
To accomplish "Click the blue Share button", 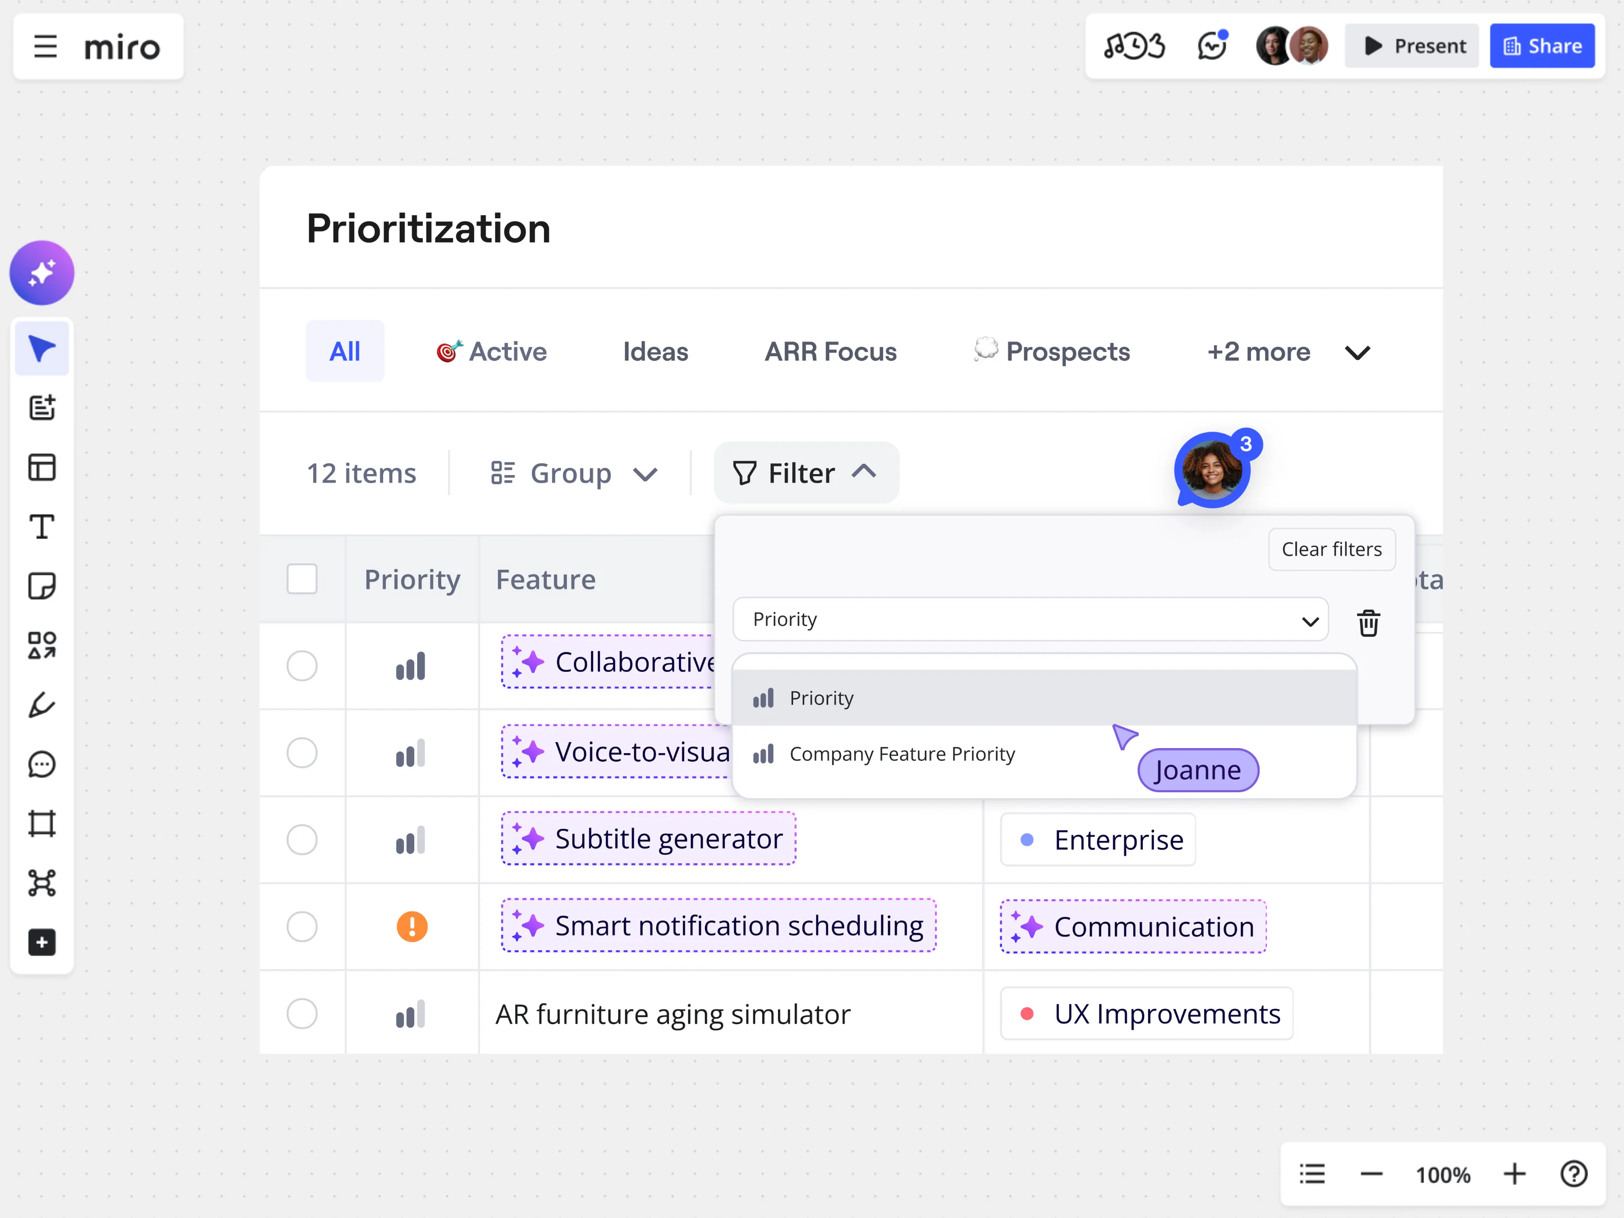I will click(x=1542, y=46).
